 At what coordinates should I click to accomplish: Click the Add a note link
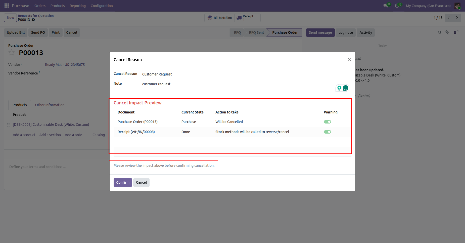[x=73, y=135]
